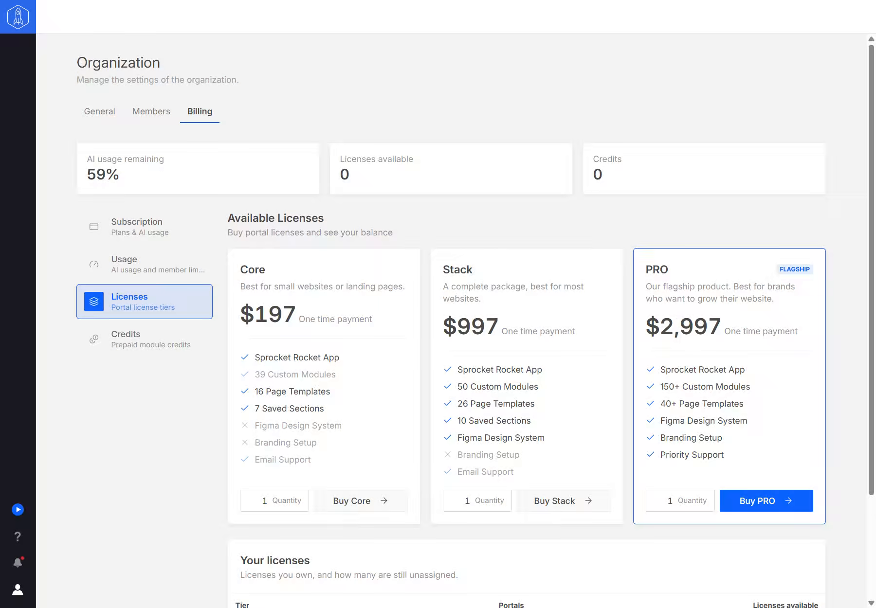This screenshot has width=876, height=608.
Task: Click the $2,997 PRO price
Action: [x=683, y=326]
